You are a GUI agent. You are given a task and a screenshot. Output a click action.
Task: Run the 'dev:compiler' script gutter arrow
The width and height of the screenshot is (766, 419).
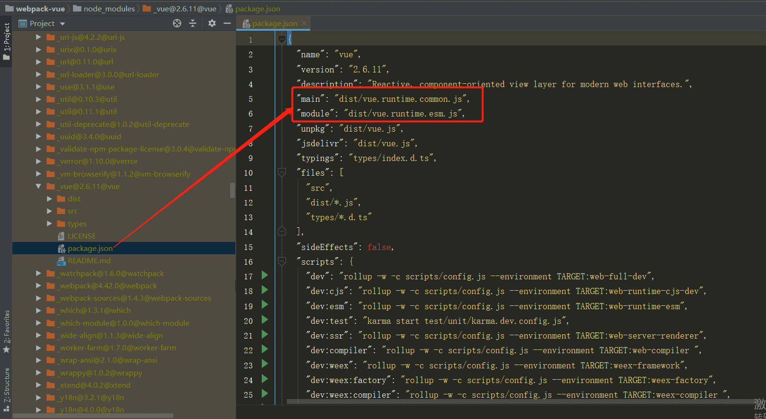coord(265,349)
